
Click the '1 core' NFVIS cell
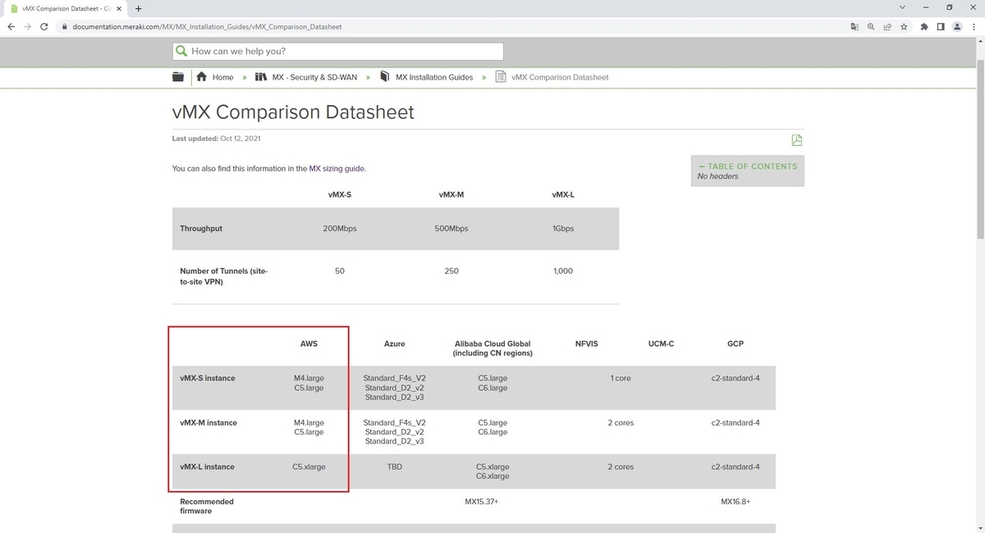621,379
